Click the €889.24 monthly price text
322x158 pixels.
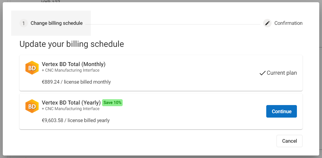(76, 82)
